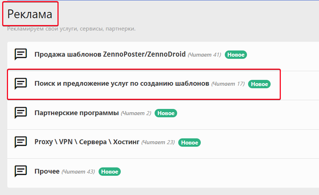This screenshot has height=195, width=319.
Task: Click the Новое badge next to Партнерские программы
Action: (166, 113)
